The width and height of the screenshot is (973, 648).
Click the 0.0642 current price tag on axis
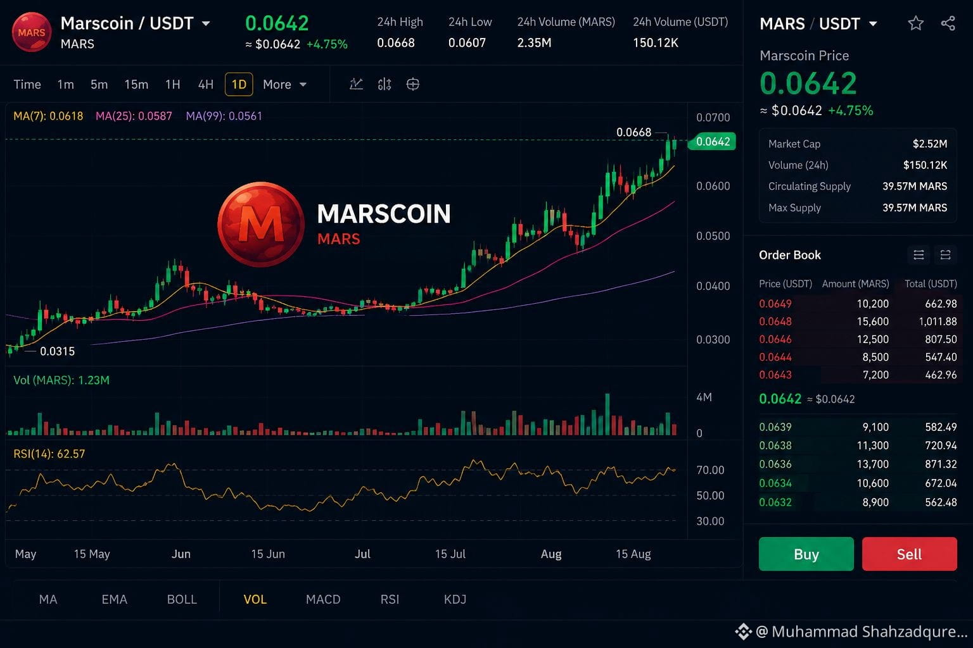713,141
